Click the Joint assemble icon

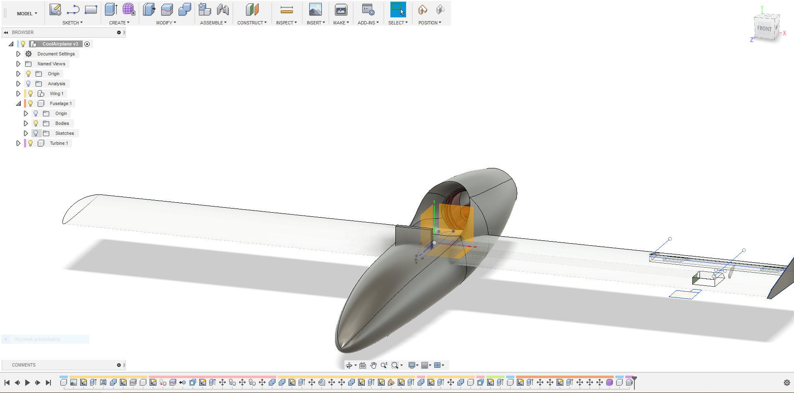(223, 10)
